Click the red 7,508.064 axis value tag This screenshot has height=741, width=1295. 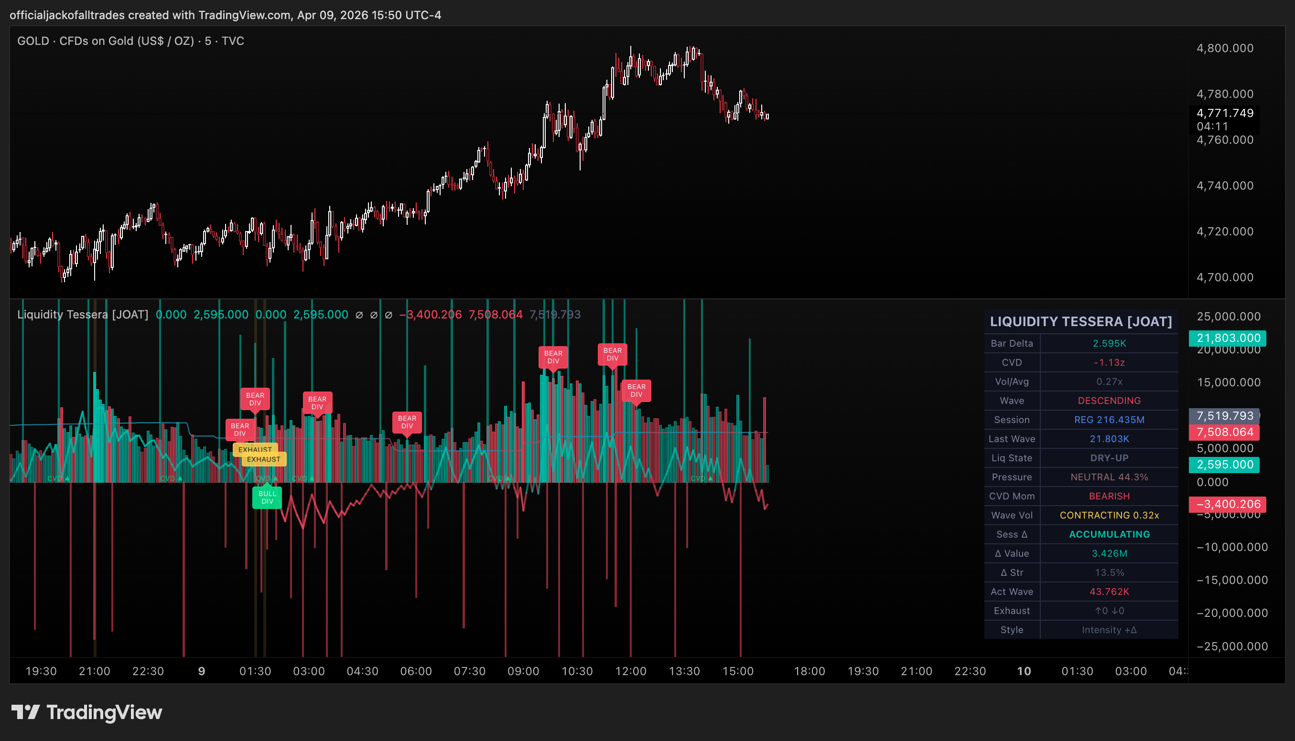[1224, 432]
